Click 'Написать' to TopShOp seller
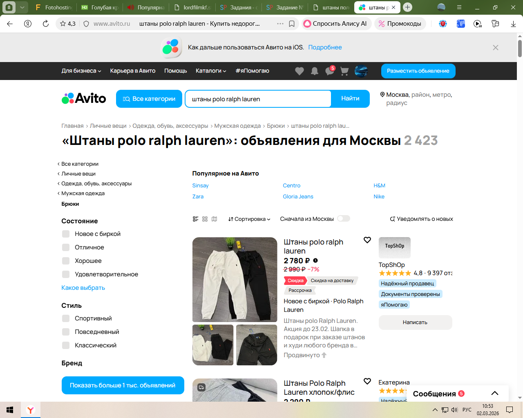 pos(416,322)
